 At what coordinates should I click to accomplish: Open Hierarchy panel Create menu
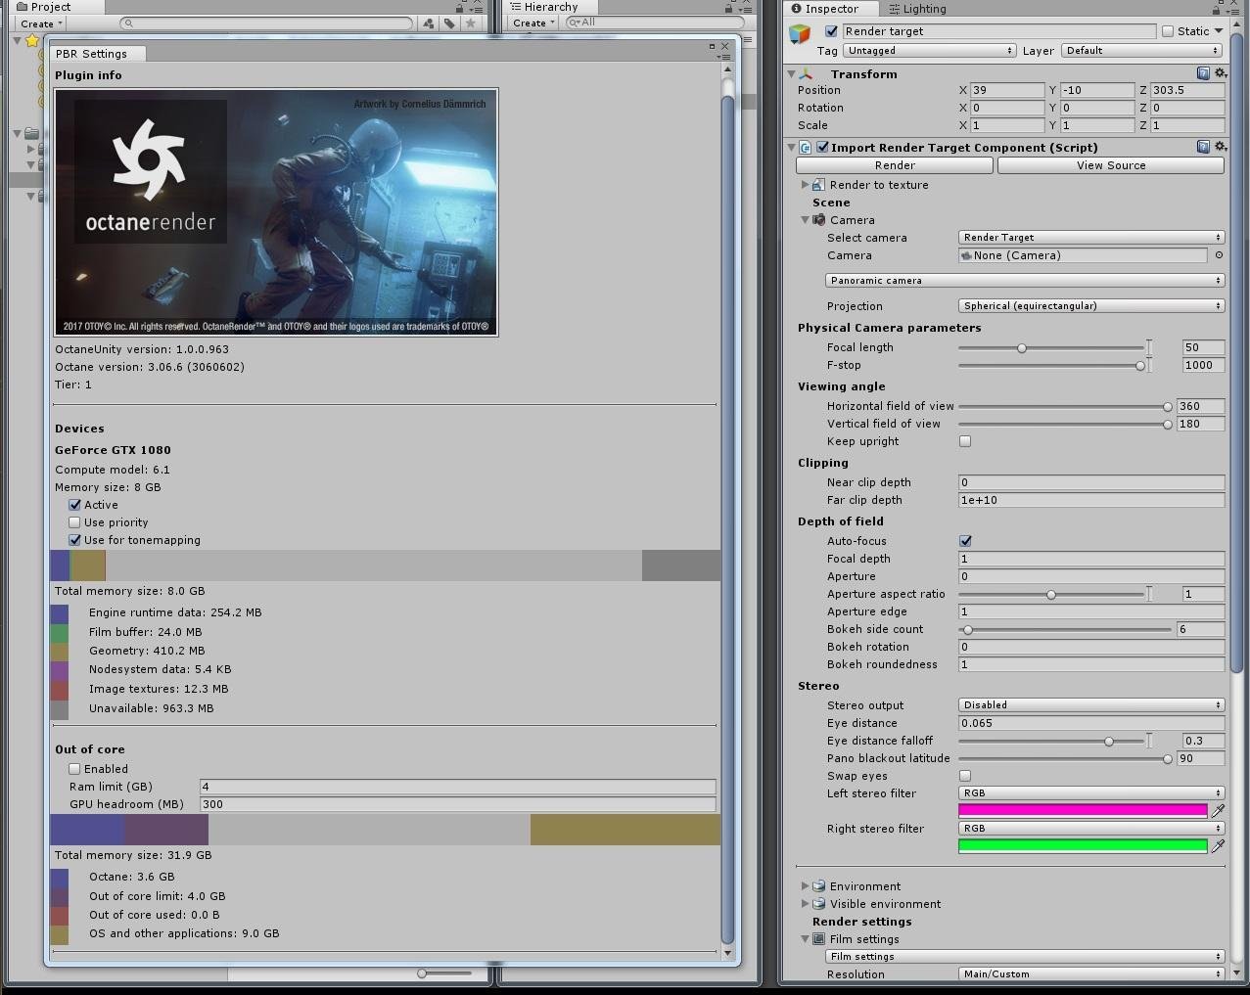point(533,23)
